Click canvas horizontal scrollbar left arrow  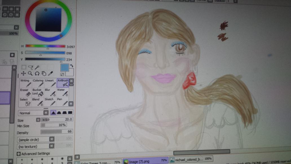coord(77,157)
